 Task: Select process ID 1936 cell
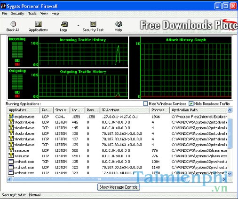click(156, 117)
